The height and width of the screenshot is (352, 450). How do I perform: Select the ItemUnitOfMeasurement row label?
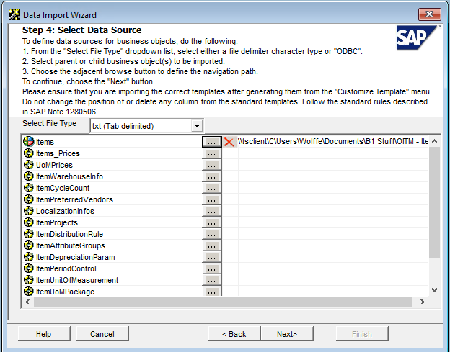coord(77,281)
